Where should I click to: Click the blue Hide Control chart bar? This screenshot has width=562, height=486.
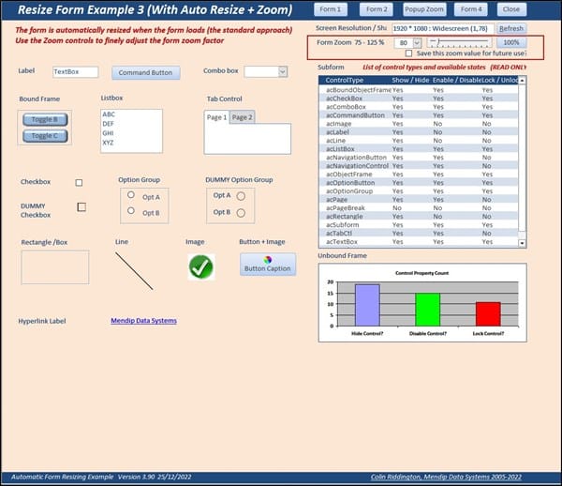click(367, 304)
